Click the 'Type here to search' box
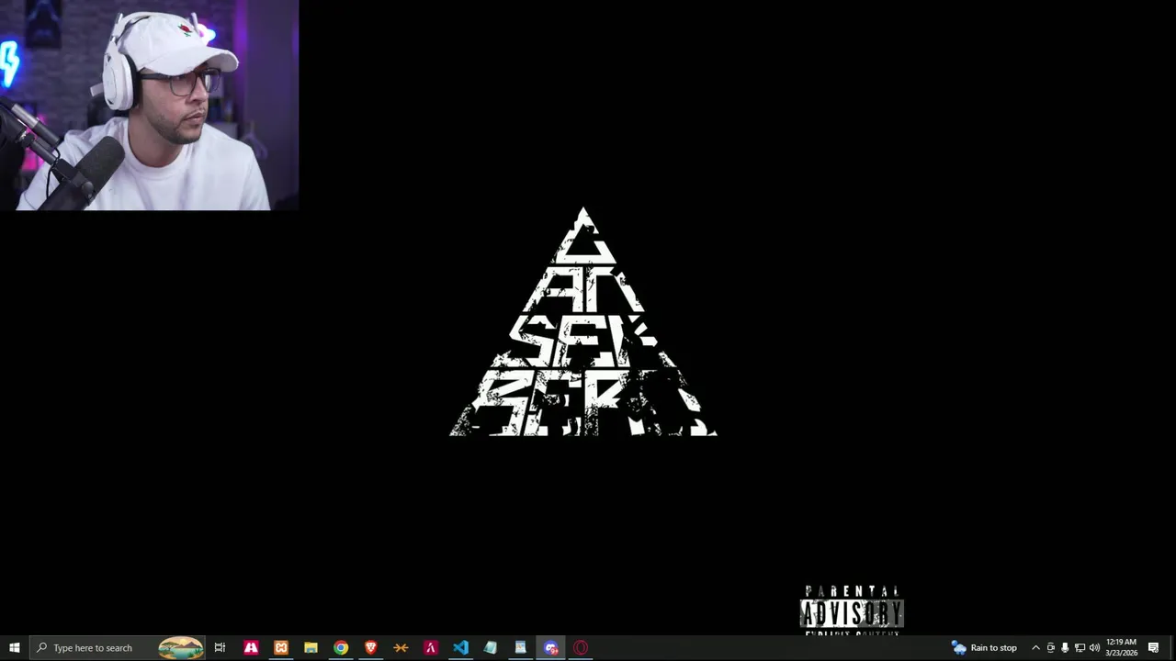 (x=118, y=647)
